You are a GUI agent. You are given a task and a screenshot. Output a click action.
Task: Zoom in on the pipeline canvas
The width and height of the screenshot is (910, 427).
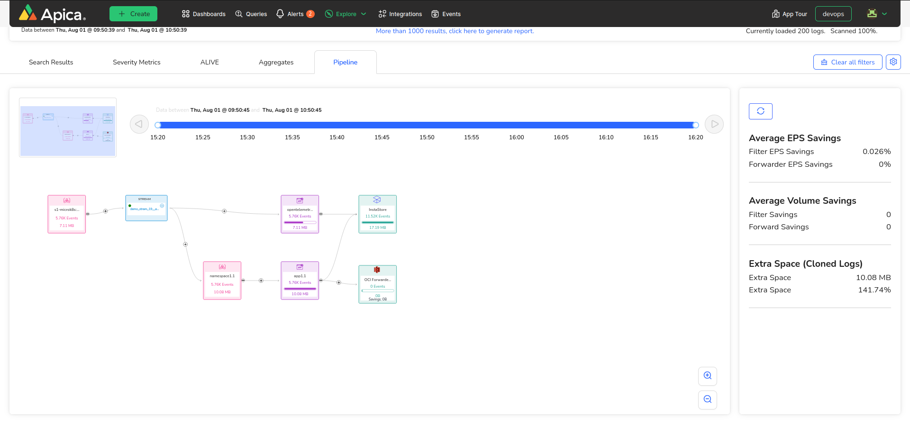pyautogui.click(x=707, y=376)
